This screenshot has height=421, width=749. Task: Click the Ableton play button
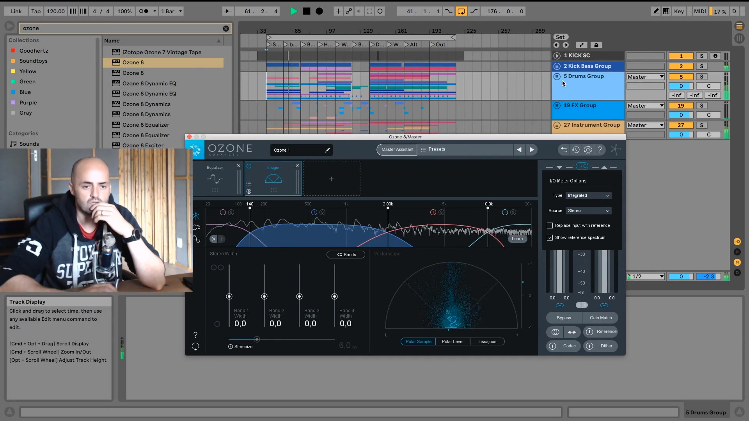click(x=293, y=11)
